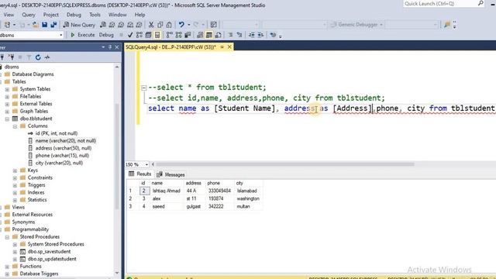Collapse the dbo.tblstudent table node
Screen dimensions: 496x279
click(7, 119)
